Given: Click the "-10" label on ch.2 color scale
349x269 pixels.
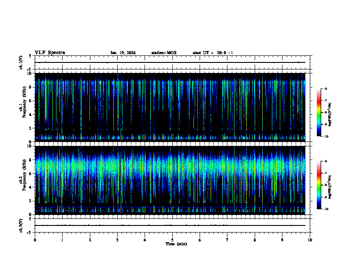Looking at the screenshot, I should (x=326, y=209).
